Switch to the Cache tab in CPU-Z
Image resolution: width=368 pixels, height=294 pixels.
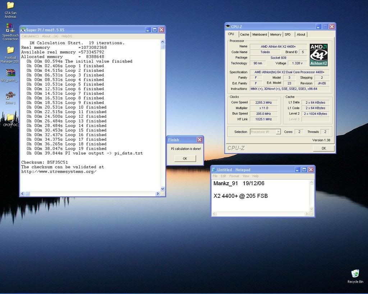click(244, 34)
